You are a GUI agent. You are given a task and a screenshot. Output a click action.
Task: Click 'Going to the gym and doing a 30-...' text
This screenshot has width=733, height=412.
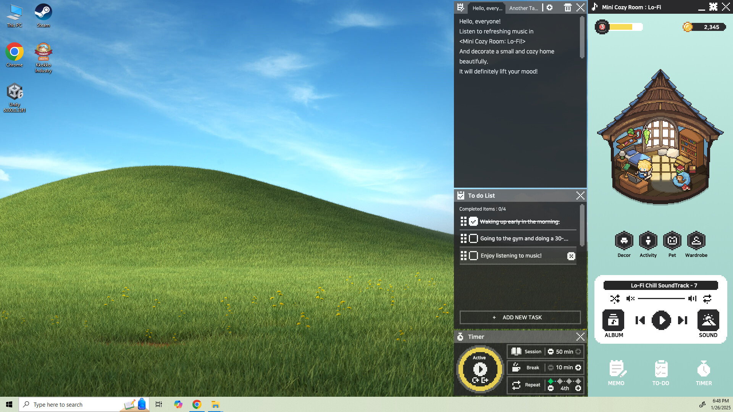(x=524, y=238)
